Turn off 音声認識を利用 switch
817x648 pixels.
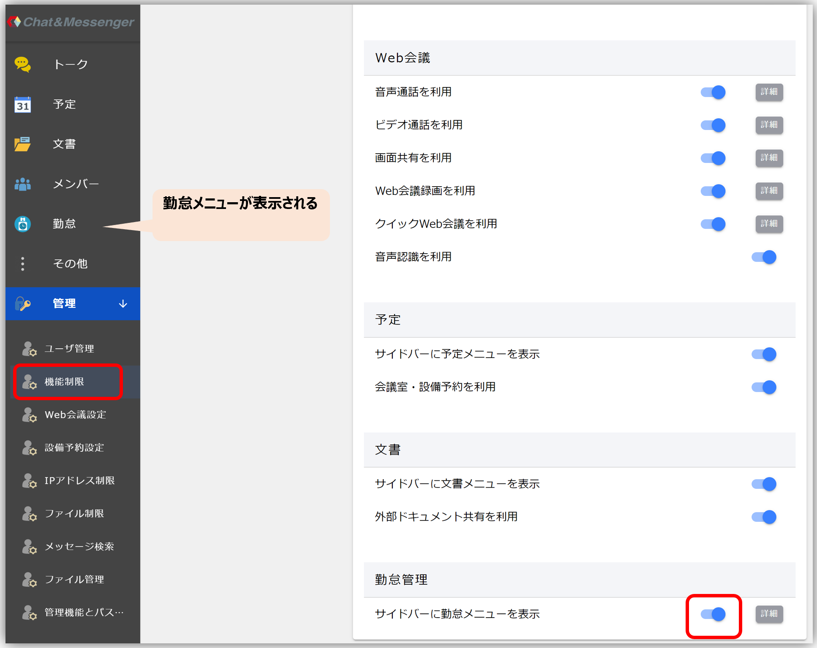point(764,257)
